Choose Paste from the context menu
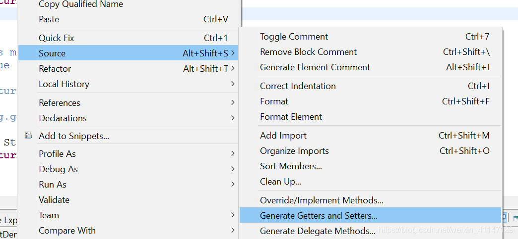Viewport: 518px width, 239px height. point(49,19)
